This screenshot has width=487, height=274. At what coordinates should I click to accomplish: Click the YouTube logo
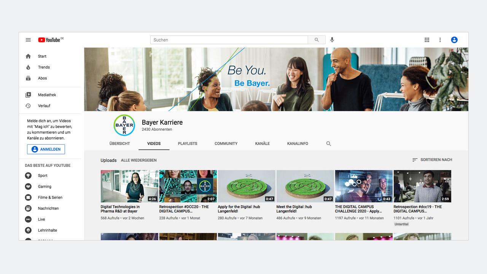[x=51, y=40]
